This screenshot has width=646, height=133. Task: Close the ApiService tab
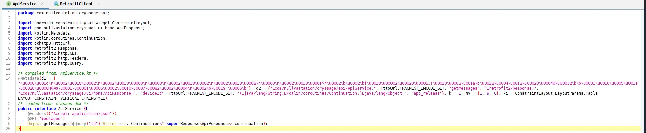pos(42,4)
